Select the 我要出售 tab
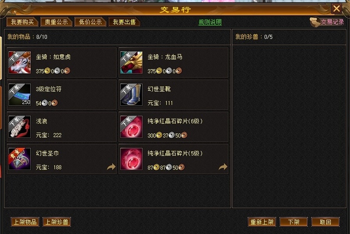 coord(124,22)
